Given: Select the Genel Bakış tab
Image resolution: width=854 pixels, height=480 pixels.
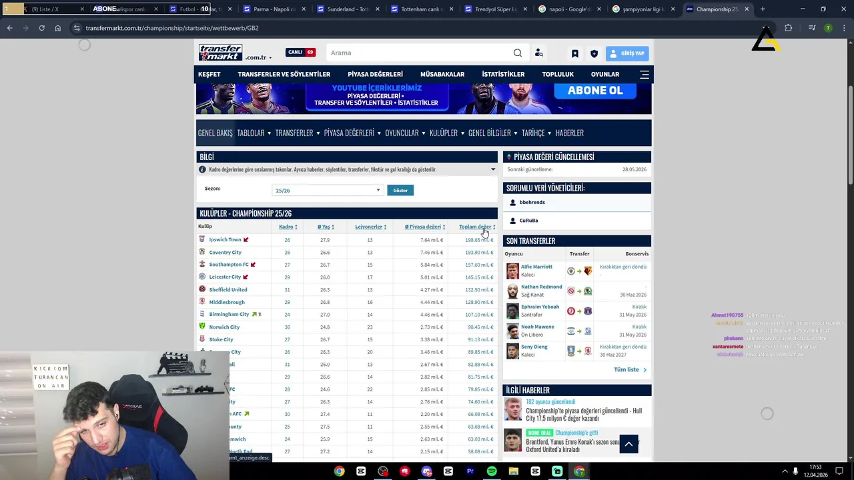Looking at the screenshot, I should 215,133.
